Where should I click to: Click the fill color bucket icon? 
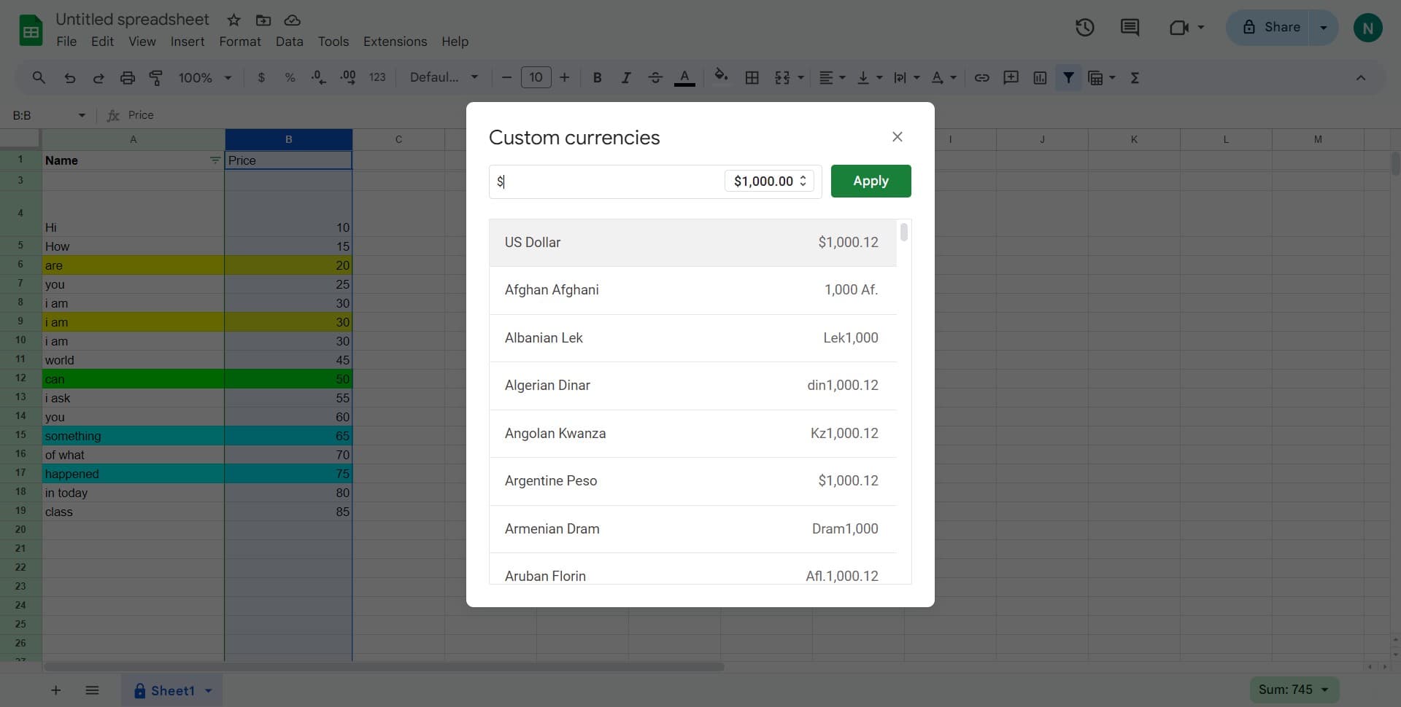[x=721, y=77]
